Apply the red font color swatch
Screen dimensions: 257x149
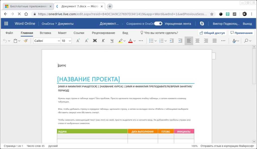(x=130, y=41)
